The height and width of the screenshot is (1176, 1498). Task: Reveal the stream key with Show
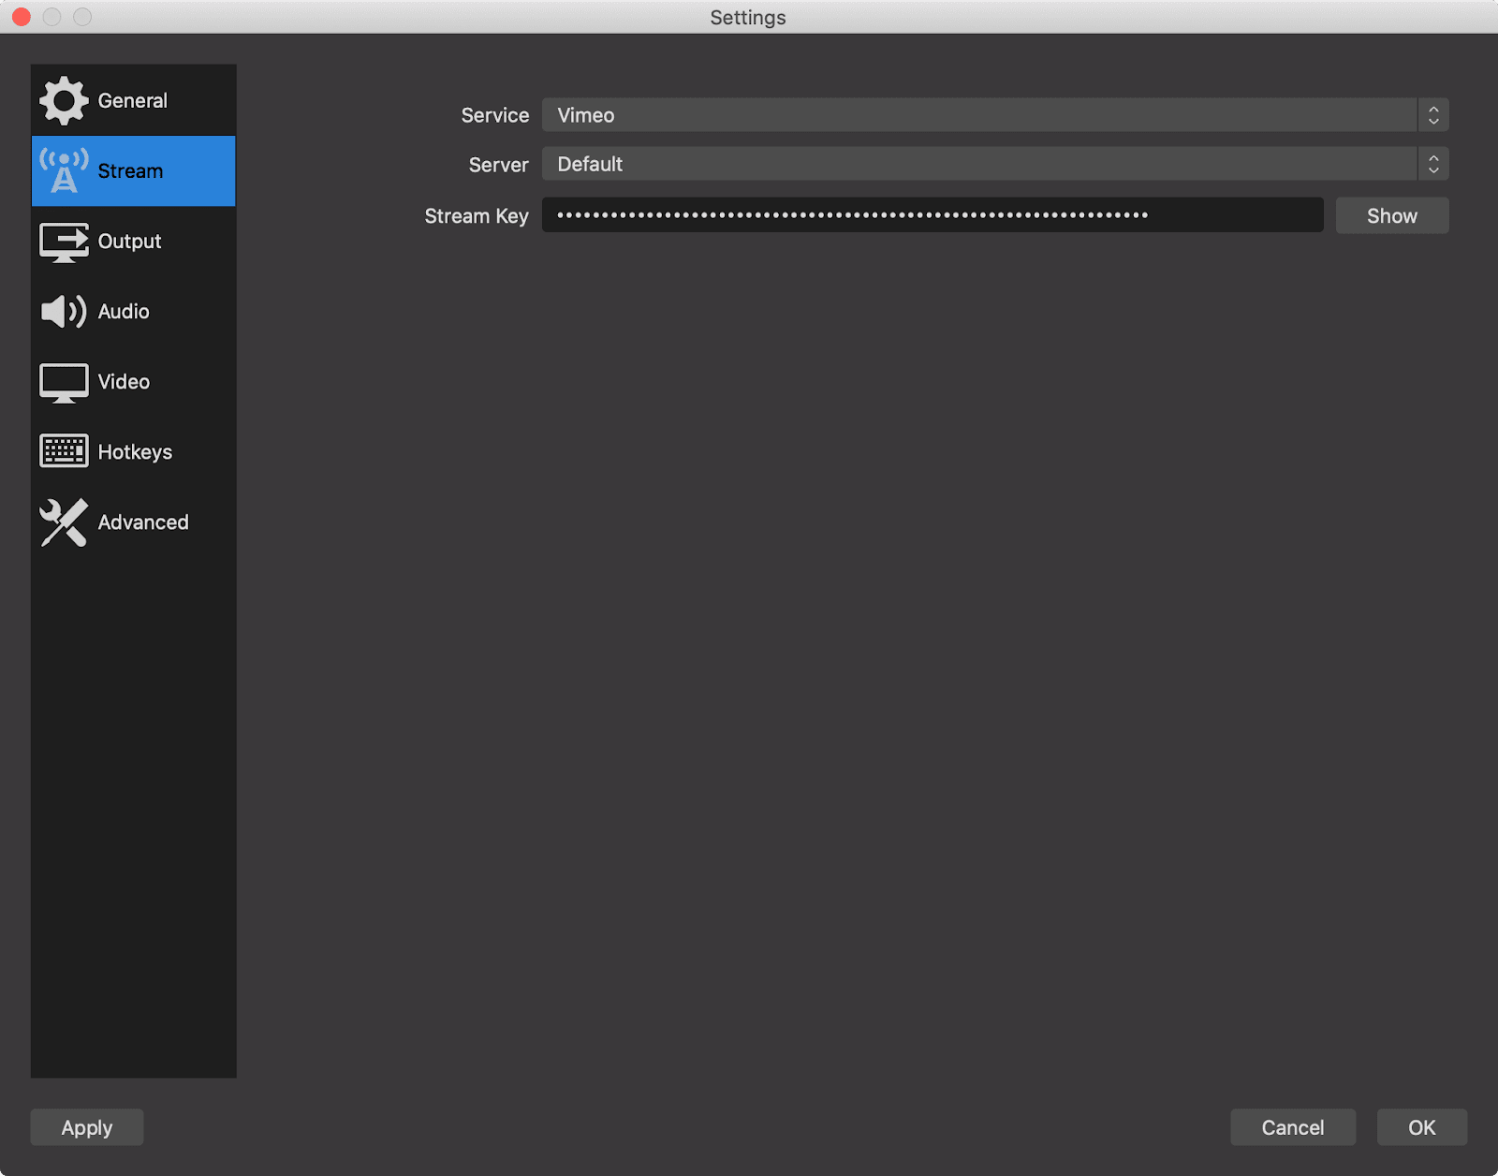click(1392, 215)
